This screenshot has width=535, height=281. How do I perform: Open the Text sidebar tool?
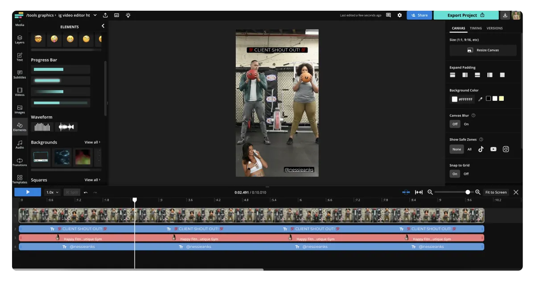coord(20,57)
